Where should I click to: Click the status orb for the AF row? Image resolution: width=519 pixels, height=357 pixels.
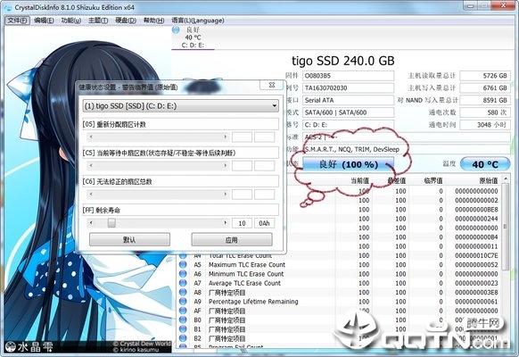click(x=183, y=311)
